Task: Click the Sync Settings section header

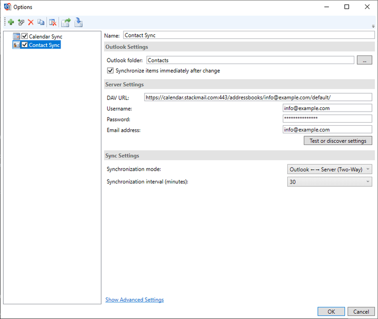Action: [x=239, y=155]
